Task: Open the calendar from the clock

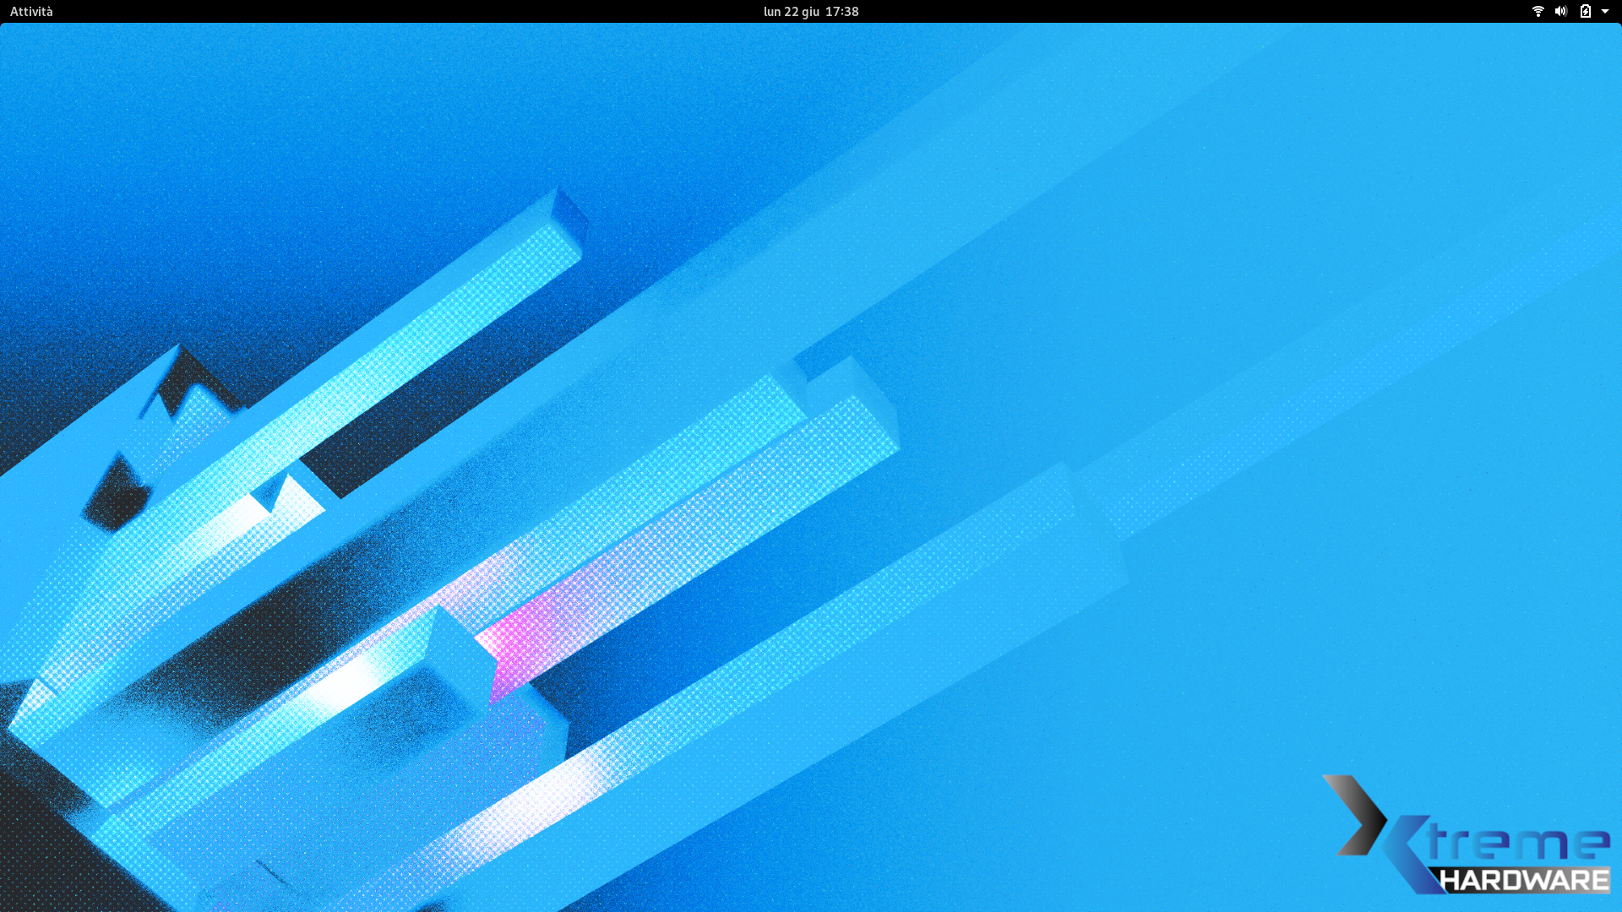Action: click(811, 11)
